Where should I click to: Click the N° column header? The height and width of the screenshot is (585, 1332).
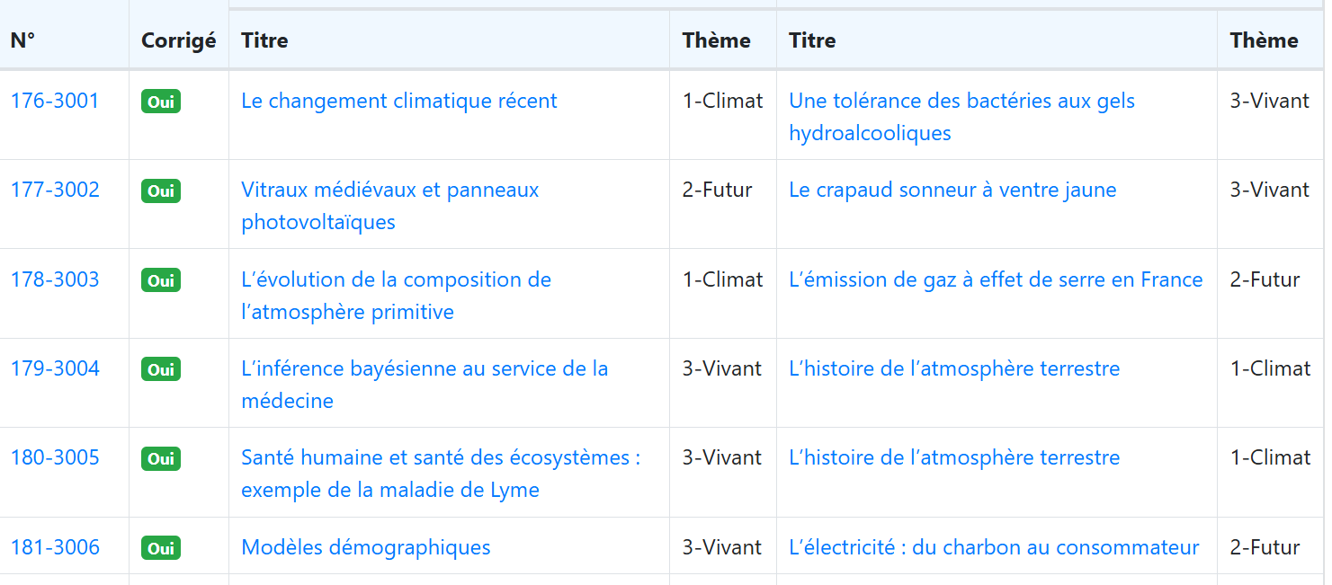click(x=22, y=40)
